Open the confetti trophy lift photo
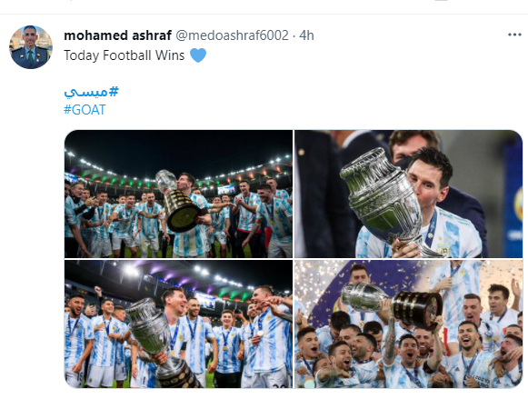The image size is (528, 399). pos(408,324)
